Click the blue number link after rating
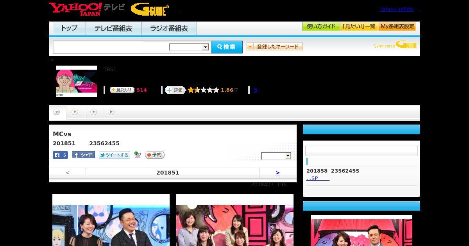The width and height of the screenshot is (469, 246). pos(256,90)
